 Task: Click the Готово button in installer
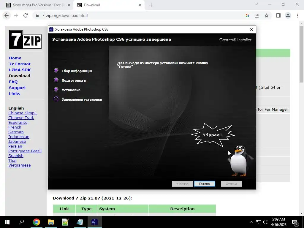tap(204, 184)
